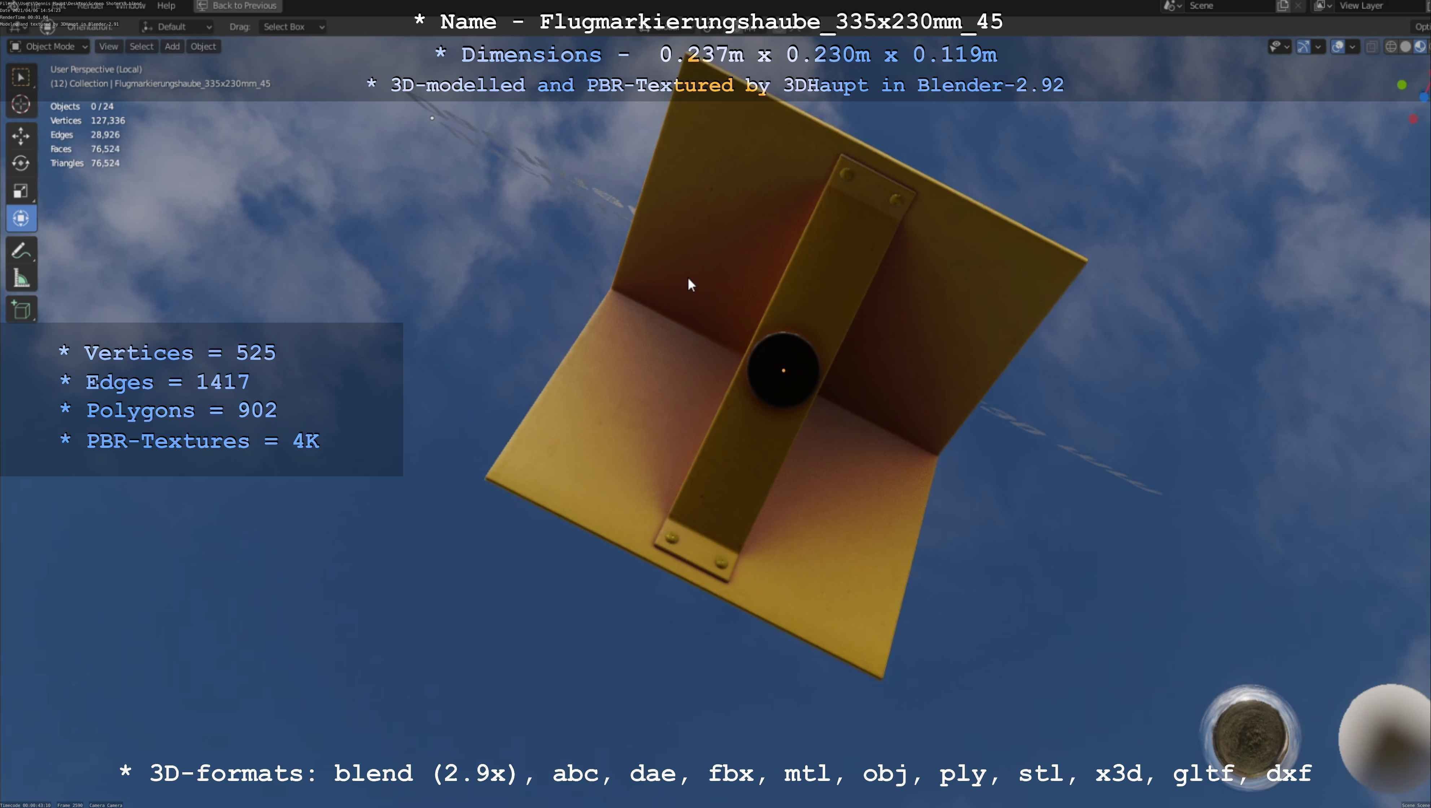Switch to wireframe viewport shading
The width and height of the screenshot is (1431, 808).
pos(1391,47)
